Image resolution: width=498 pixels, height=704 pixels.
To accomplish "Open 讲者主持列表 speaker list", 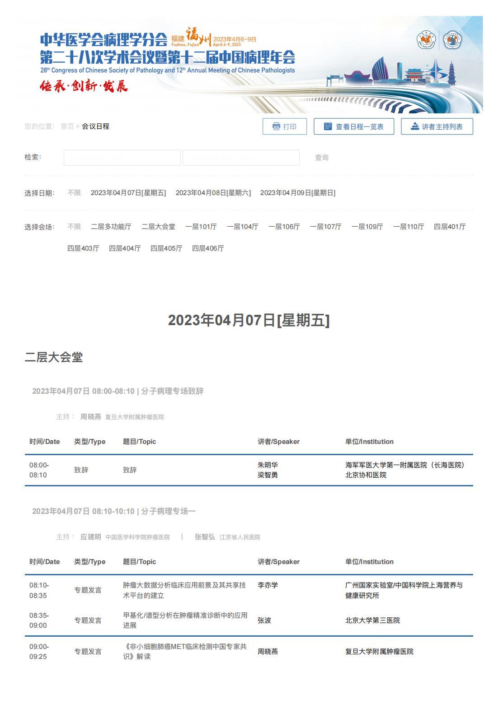I will (437, 126).
